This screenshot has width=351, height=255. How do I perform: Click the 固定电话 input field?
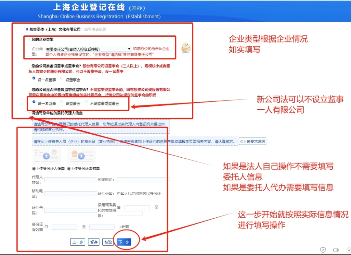[x=143, y=180]
